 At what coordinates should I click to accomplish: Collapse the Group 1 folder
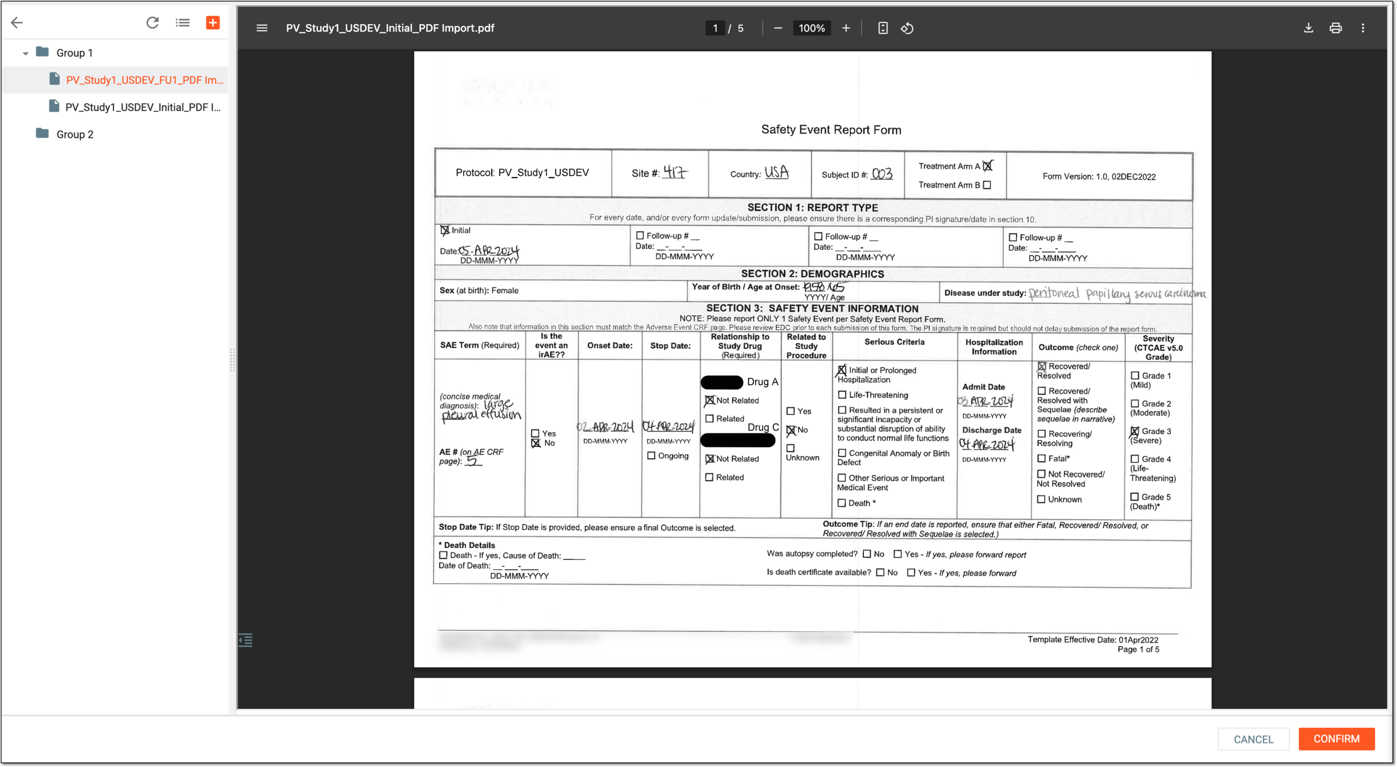[x=25, y=53]
